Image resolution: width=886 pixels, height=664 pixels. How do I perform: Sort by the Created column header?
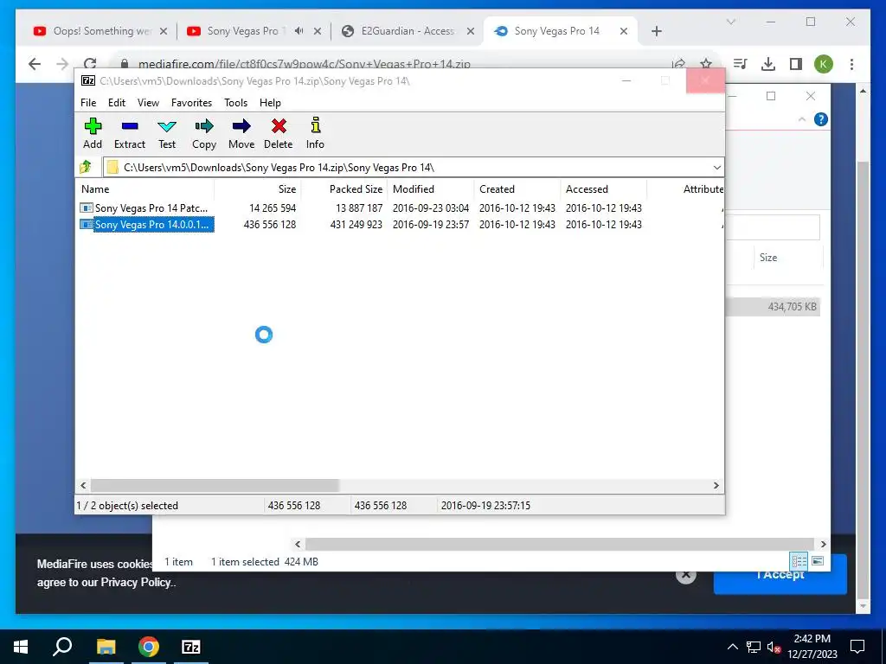click(517, 189)
